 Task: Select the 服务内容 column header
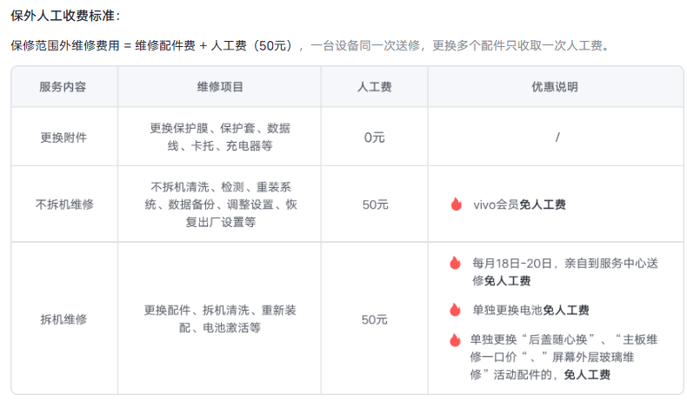[63, 87]
